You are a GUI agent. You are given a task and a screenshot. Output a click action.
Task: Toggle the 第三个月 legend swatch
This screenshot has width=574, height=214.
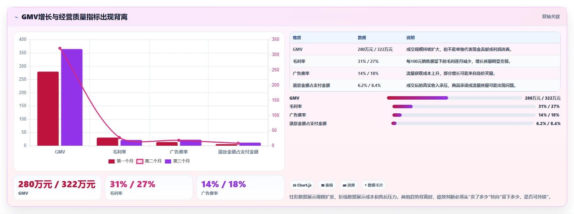point(168,161)
